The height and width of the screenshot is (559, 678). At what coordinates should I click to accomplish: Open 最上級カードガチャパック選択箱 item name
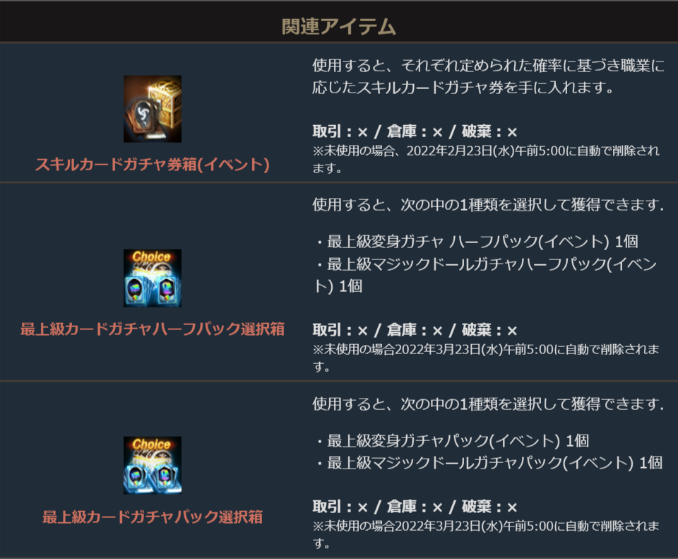coord(153,517)
